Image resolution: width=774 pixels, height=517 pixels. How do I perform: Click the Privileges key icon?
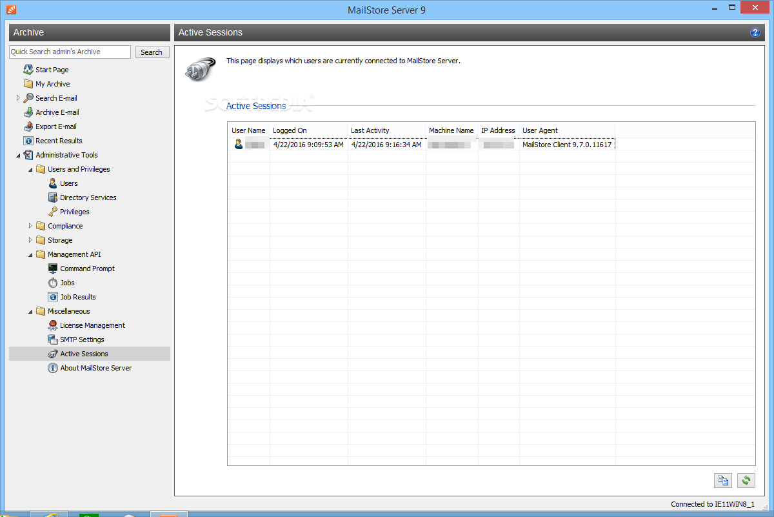53,212
